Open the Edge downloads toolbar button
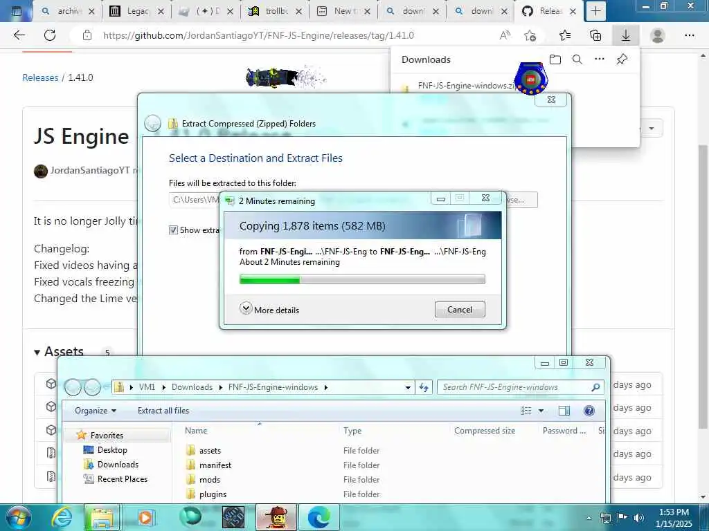Viewport: 709px width, 531px height. click(626, 35)
